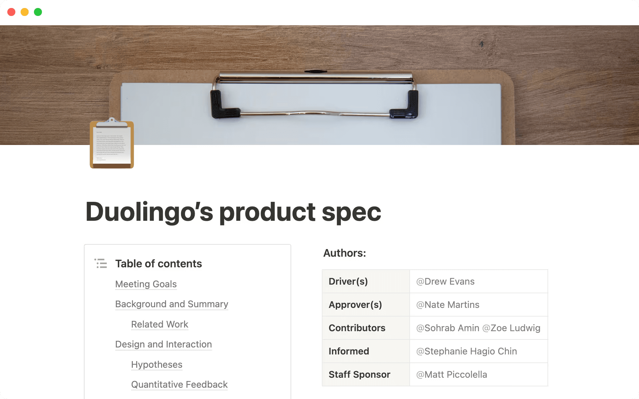
Task: Open the @Matt Piccolella user mention
Action: point(451,374)
